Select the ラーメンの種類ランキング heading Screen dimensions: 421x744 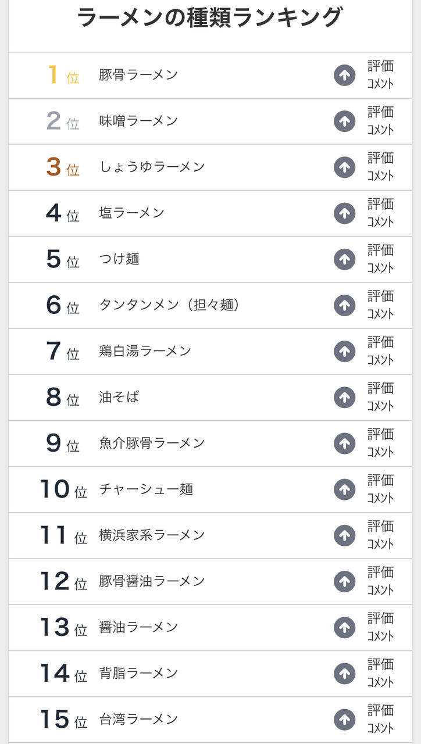coord(209,17)
